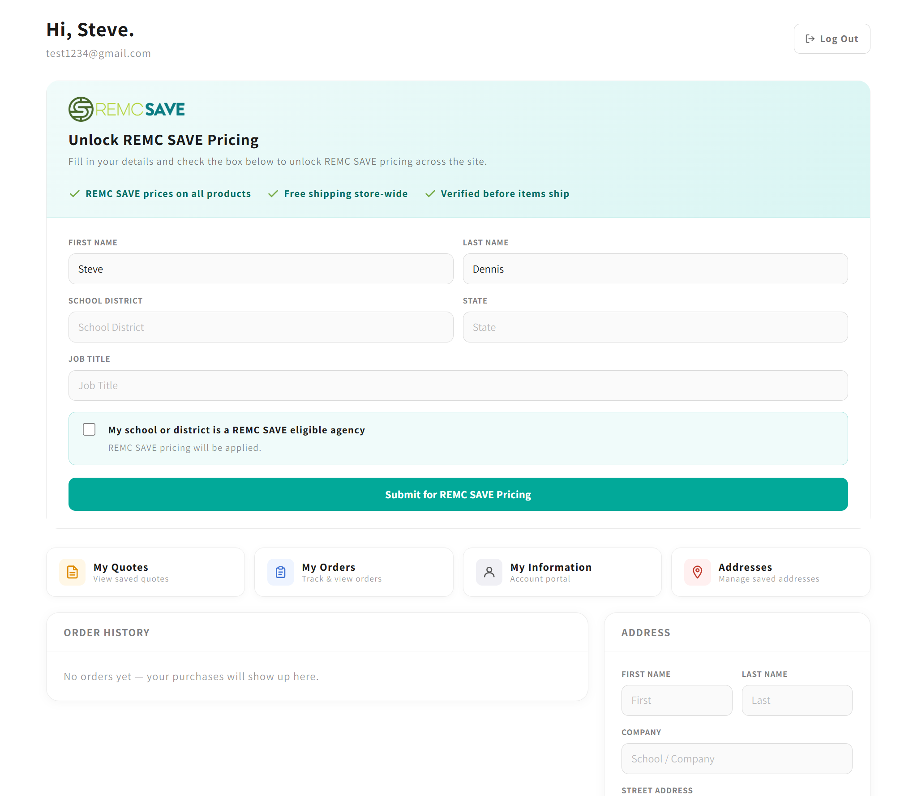Click 'LAST NAME' label in REMC SAVE form
The image size is (913, 796).
click(485, 243)
